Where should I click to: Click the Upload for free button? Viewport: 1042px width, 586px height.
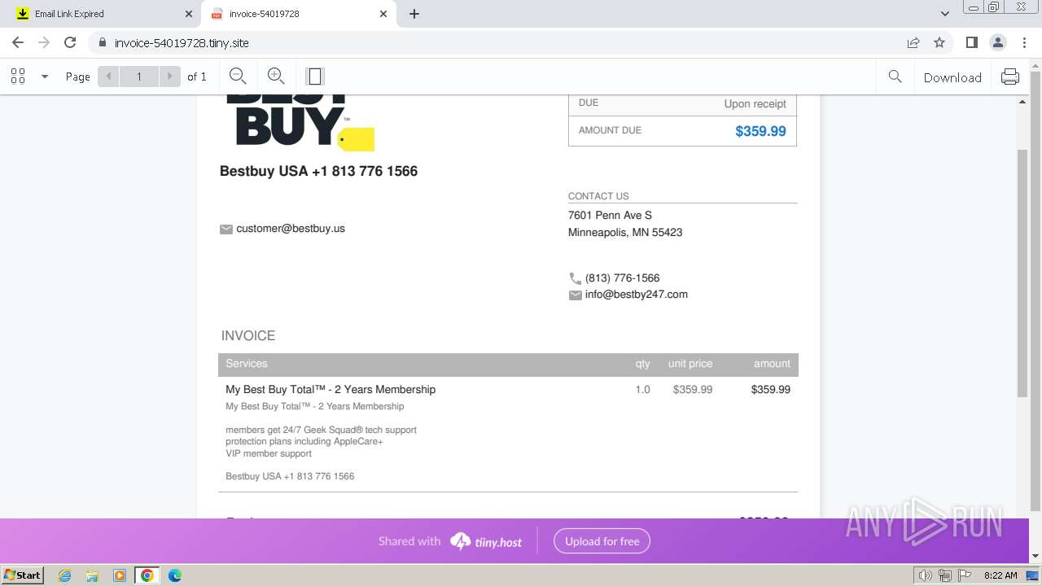(x=602, y=541)
